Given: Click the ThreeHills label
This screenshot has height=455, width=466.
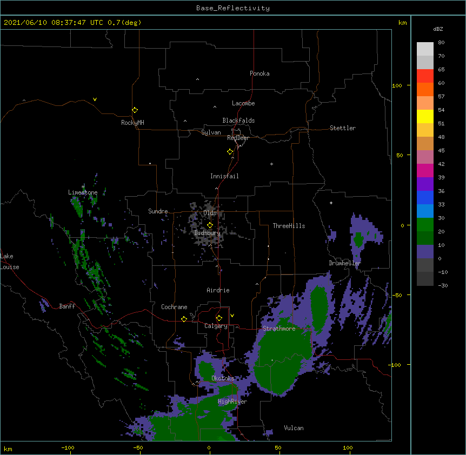Looking at the screenshot, I should (x=289, y=226).
